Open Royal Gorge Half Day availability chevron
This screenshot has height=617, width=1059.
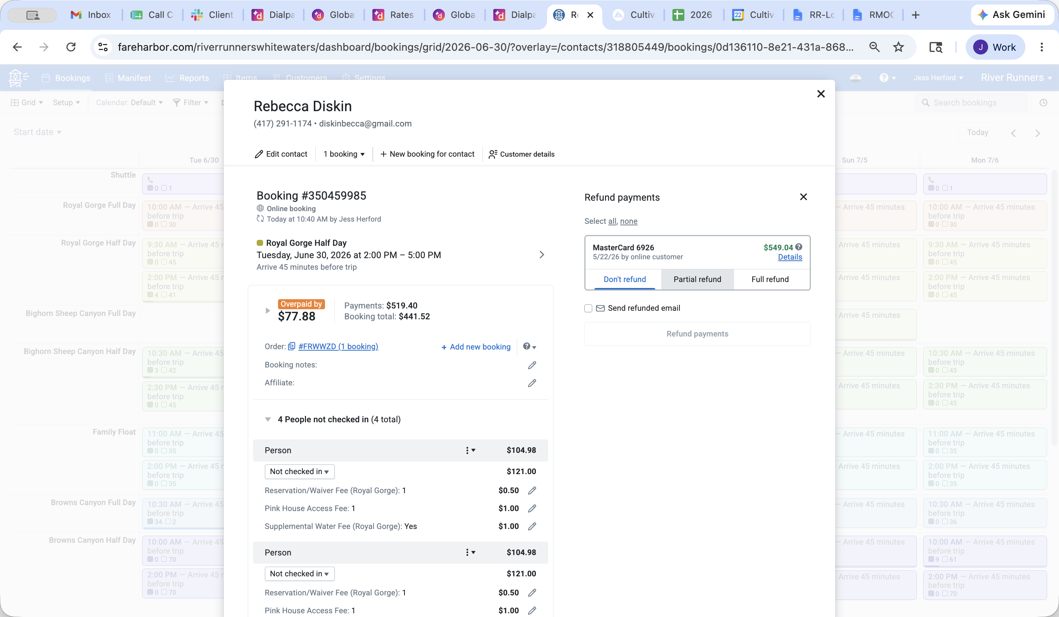pos(542,254)
